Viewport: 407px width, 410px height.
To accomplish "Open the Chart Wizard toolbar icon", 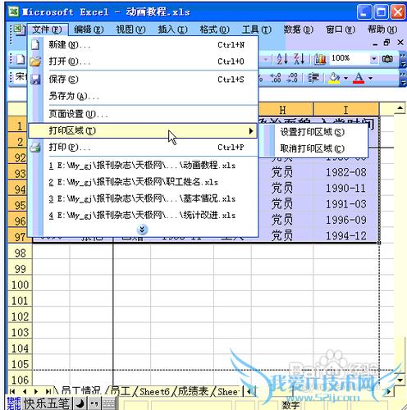I will coord(320,59).
